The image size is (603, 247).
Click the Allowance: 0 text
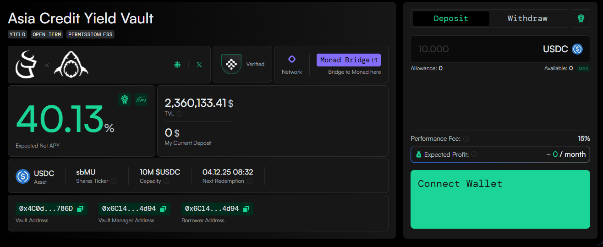pos(427,68)
